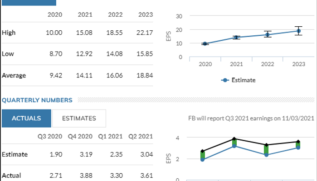This screenshot has width=317, height=181.
Task: Click the Q2 2021 column header
Action: pos(139,136)
